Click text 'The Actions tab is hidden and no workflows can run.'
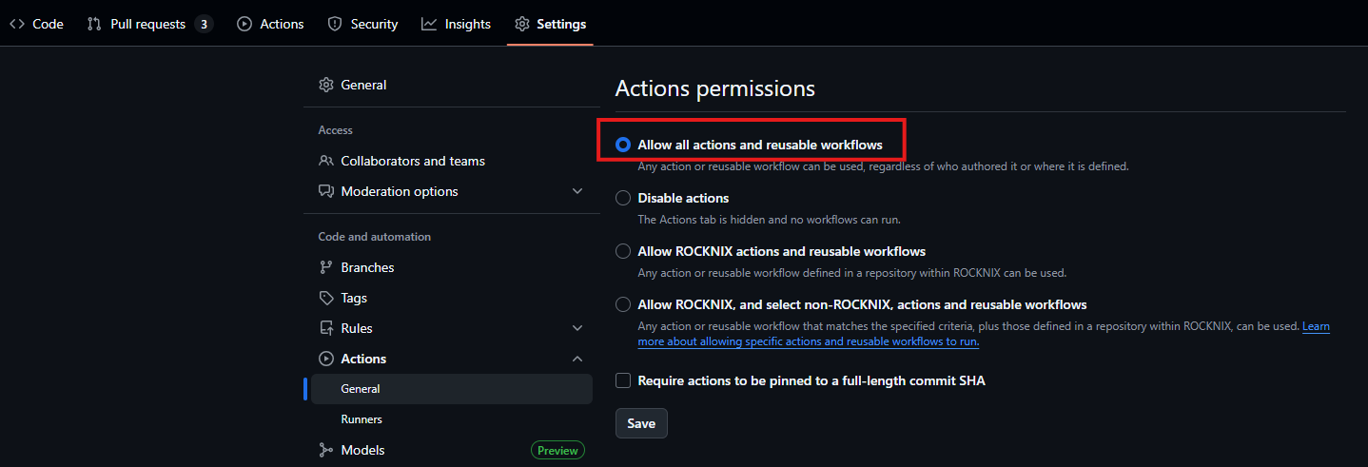The image size is (1368, 467). [x=769, y=220]
